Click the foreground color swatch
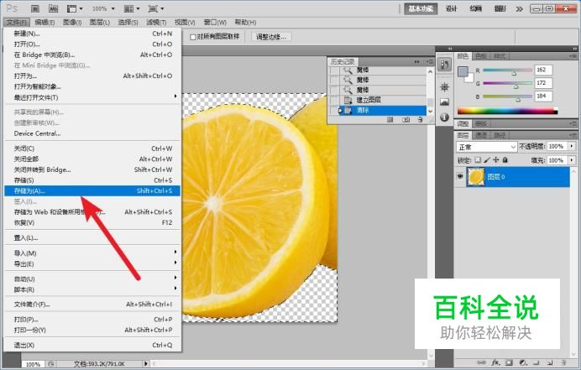This screenshot has height=370, width=581. (x=463, y=71)
